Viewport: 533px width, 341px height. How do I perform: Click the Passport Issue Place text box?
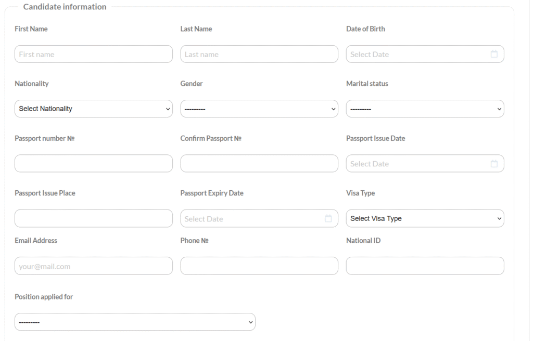pyautogui.click(x=94, y=218)
